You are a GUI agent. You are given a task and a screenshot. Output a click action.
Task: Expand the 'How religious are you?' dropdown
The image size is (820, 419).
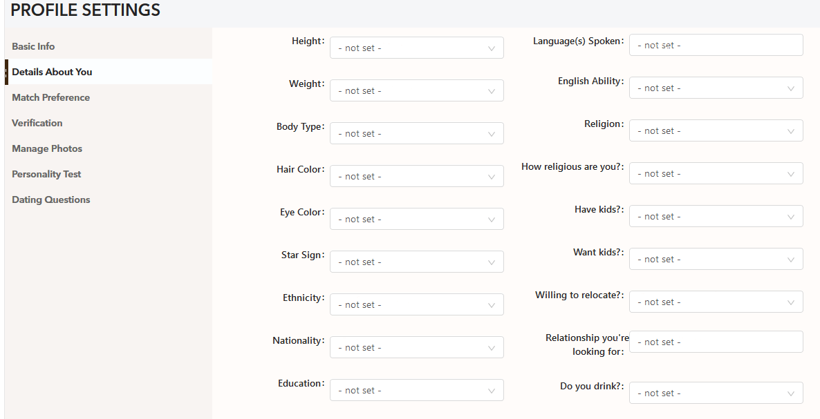click(716, 173)
